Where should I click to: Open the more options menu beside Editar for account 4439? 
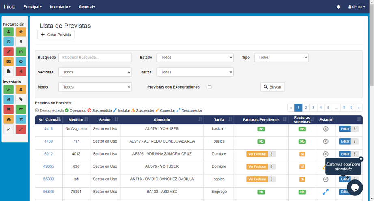coord(355,141)
